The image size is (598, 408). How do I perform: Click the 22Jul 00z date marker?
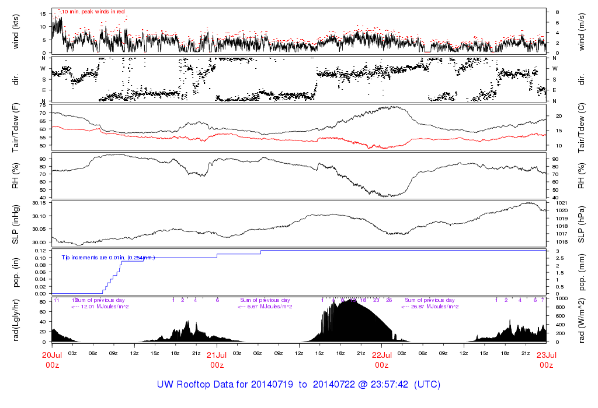[381, 361]
